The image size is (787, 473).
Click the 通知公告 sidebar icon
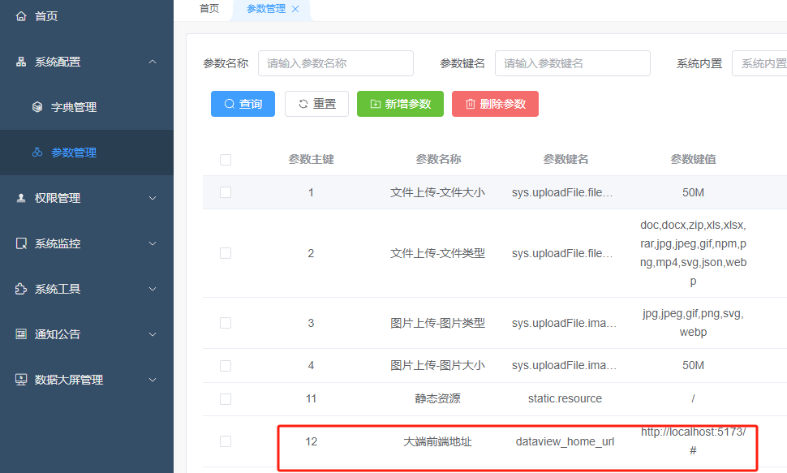click(21, 334)
